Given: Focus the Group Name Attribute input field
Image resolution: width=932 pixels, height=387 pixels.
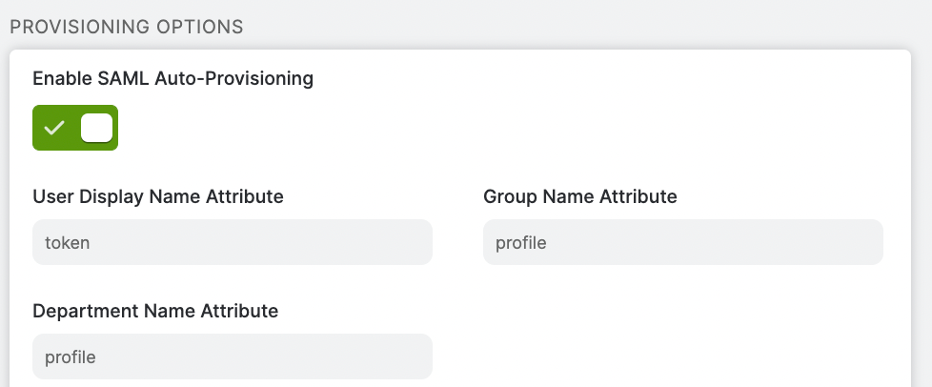Looking at the screenshot, I should (683, 242).
